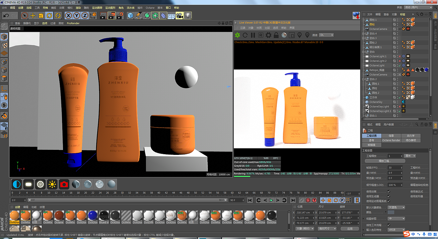The width and height of the screenshot is (438, 239).
Task: Select the Scale tool
Action: click(41, 15)
